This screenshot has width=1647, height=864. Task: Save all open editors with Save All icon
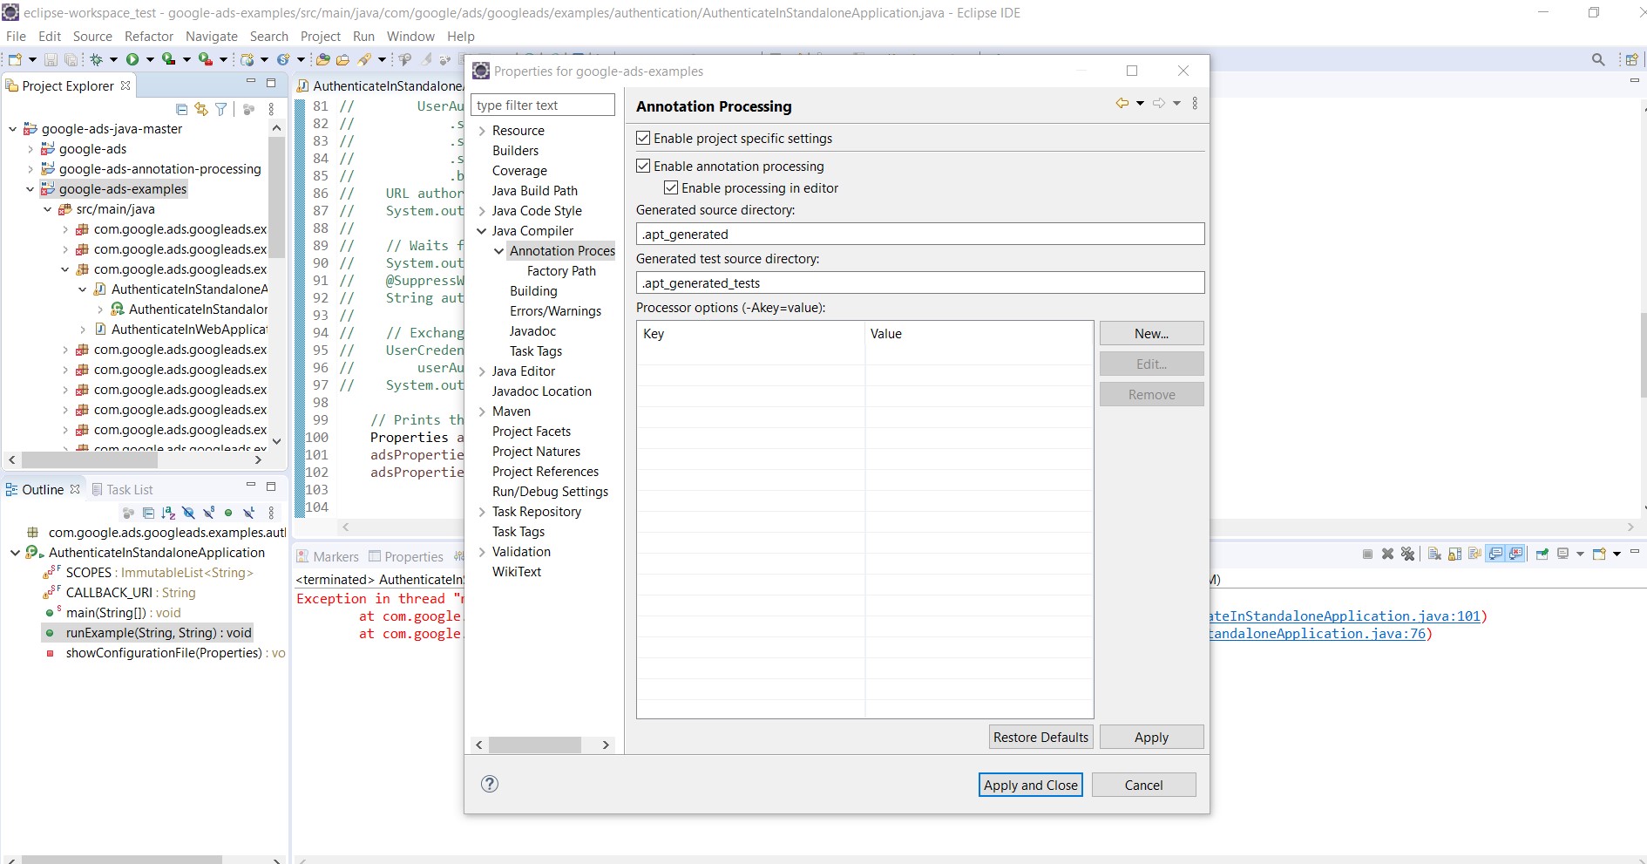[71, 59]
